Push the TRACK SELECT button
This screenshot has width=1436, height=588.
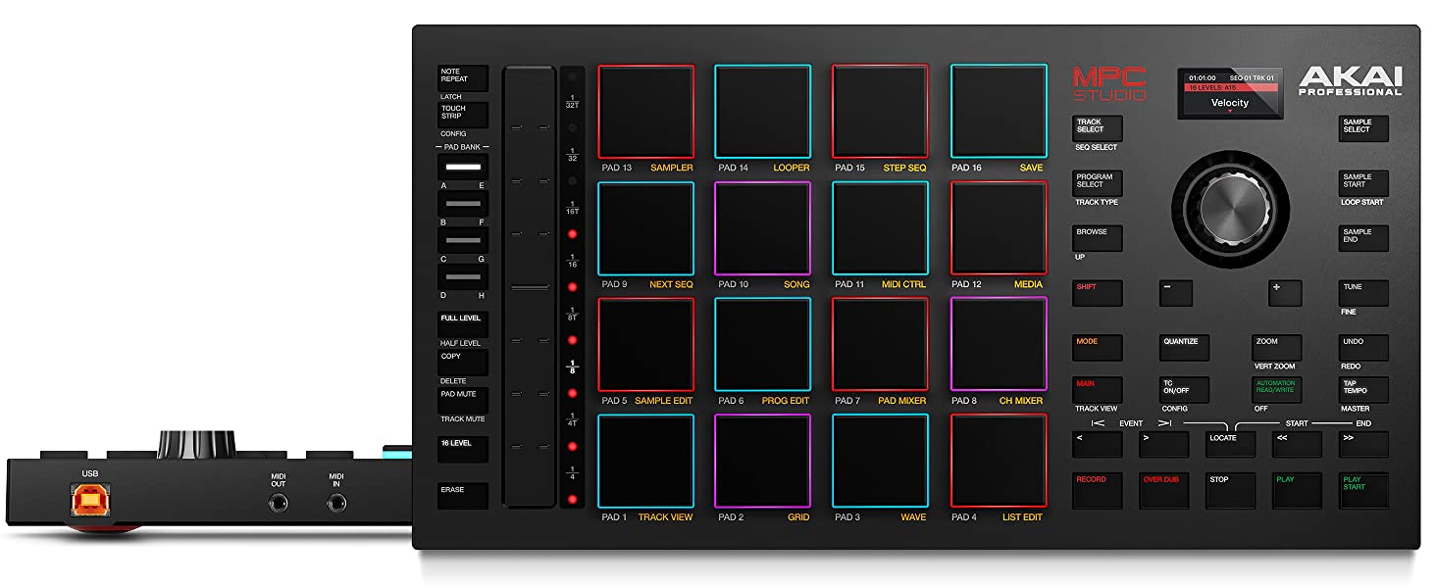click(1097, 128)
